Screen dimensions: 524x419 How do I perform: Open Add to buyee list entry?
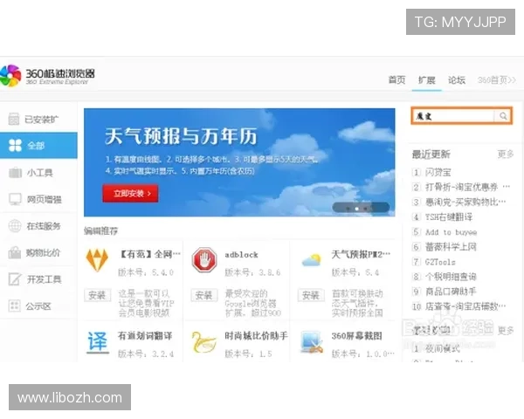(x=451, y=232)
